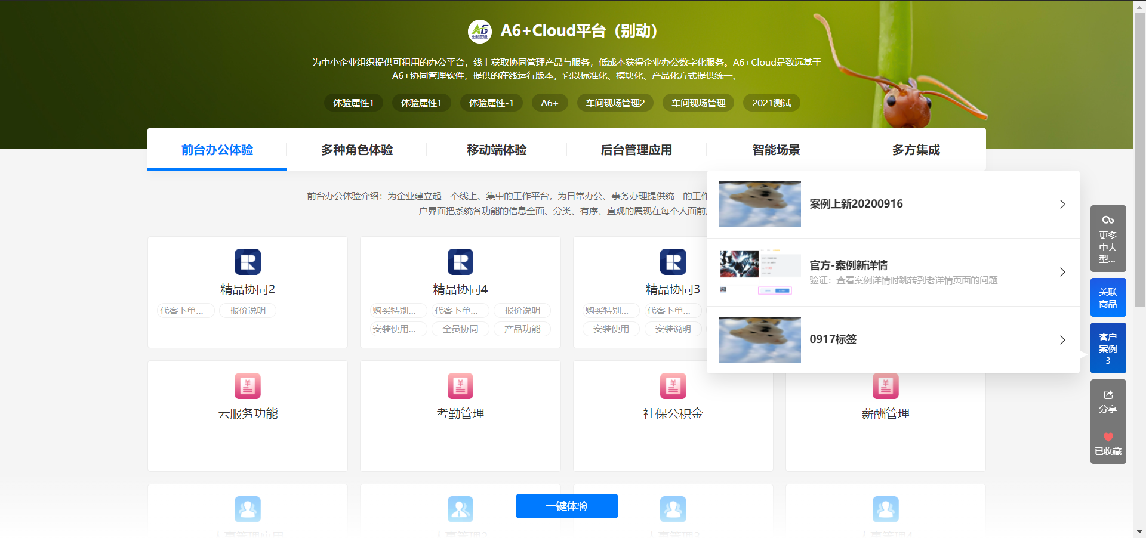Click 考勤管理 card title

[x=460, y=413]
